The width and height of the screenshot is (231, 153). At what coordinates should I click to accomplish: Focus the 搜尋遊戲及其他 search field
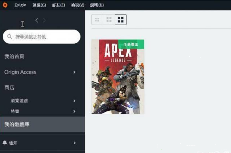point(42,37)
